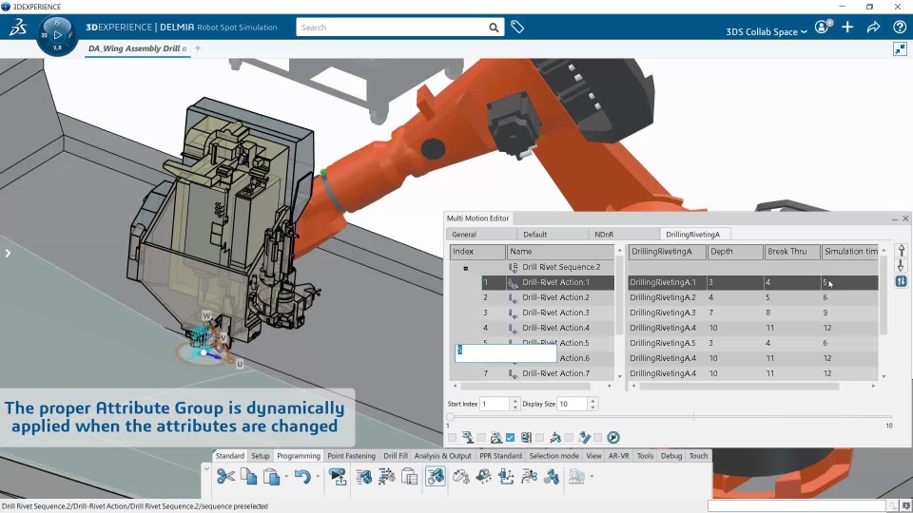Collapse the action bar chevron
The image size is (913, 513).
point(206,468)
